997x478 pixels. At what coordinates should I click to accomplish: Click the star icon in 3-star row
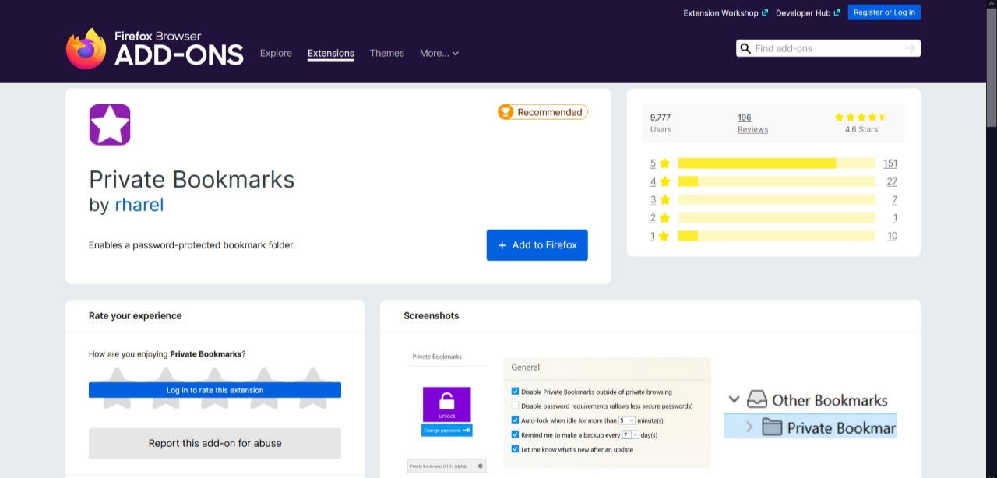664,200
